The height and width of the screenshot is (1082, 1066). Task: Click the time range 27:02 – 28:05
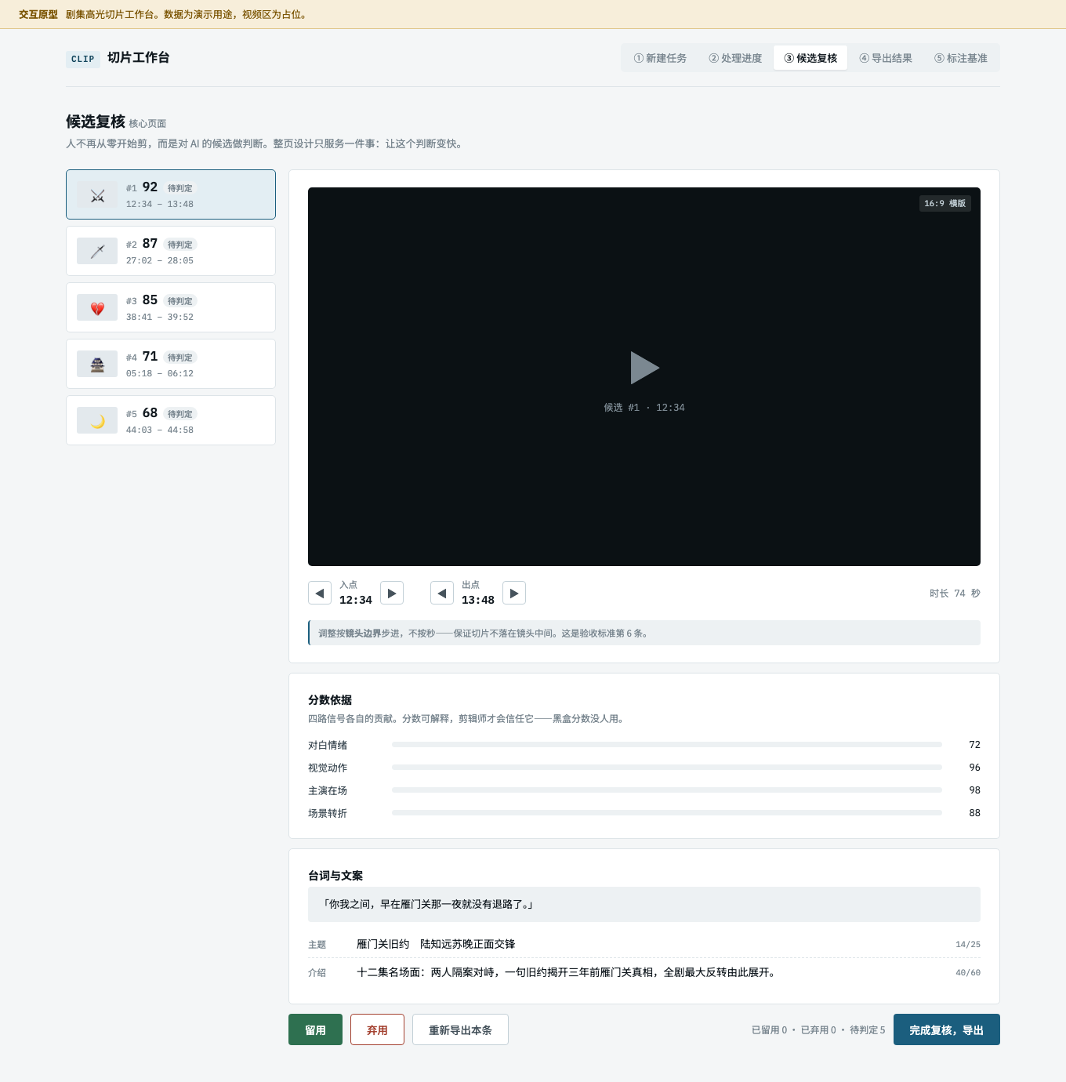pos(160,260)
